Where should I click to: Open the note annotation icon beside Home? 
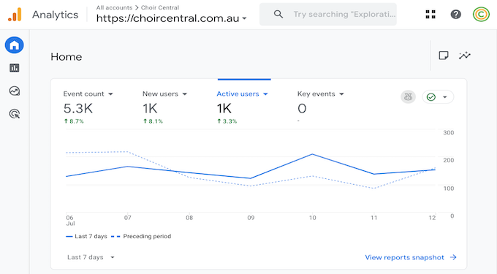(x=444, y=56)
